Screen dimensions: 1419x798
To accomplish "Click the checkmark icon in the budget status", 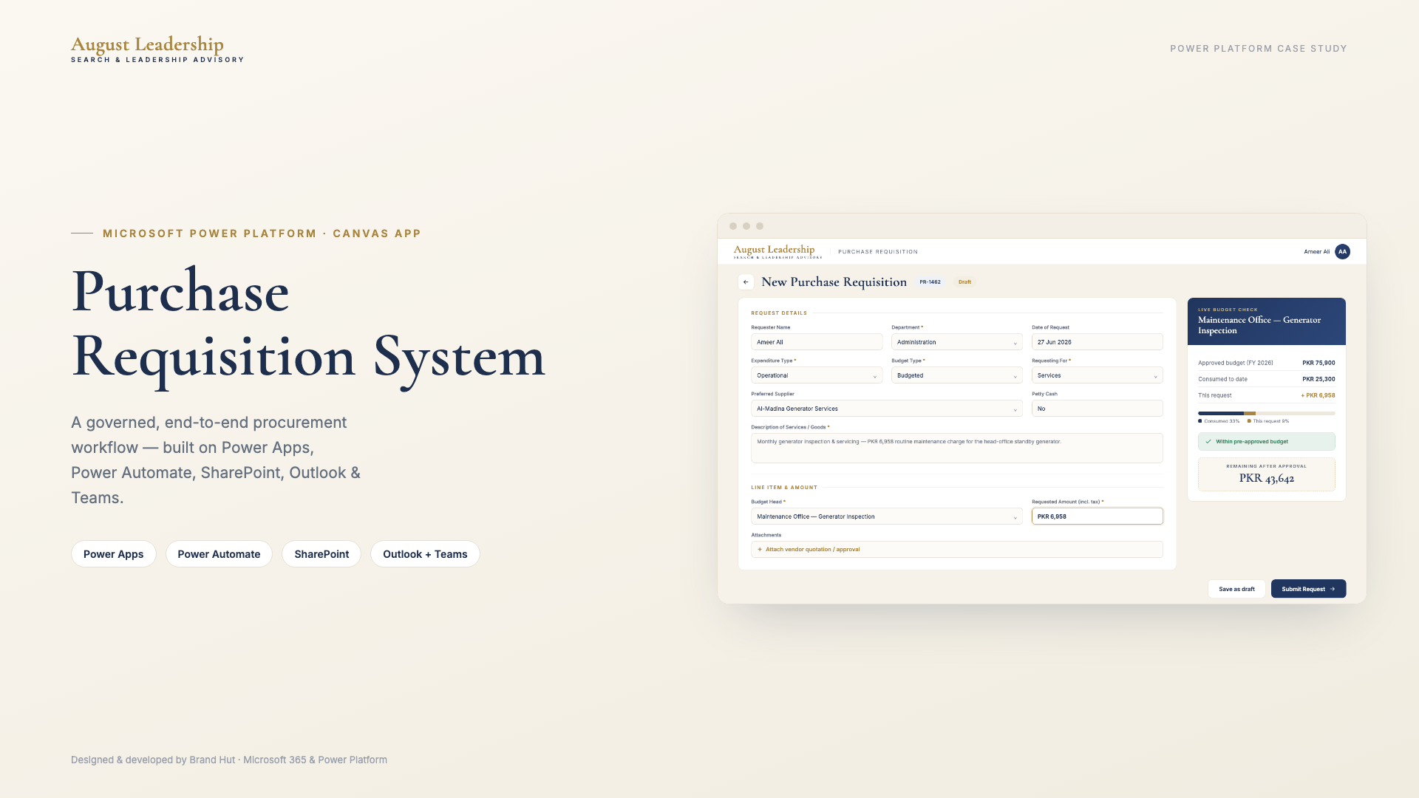I will pyautogui.click(x=1208, y=441).
